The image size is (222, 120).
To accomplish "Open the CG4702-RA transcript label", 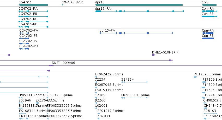I will pyautogui.click(x=28, y=9).
